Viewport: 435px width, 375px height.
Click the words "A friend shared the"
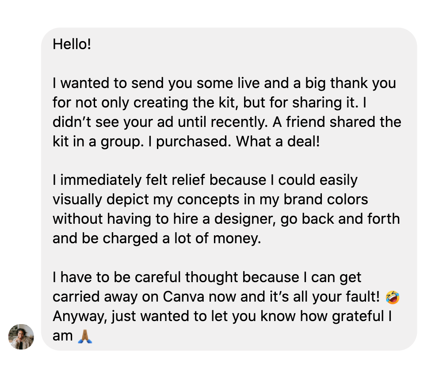[x=337, y=122]
